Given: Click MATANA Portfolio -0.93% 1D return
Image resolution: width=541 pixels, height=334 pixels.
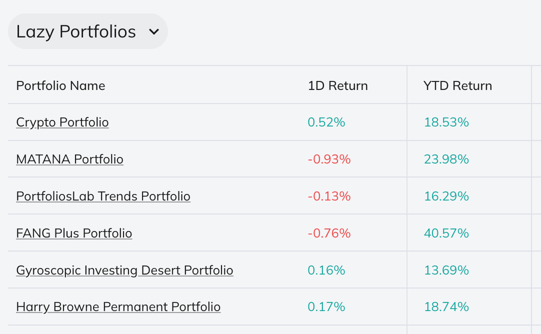Looking at the screenshot, I should tap(329, 160).
